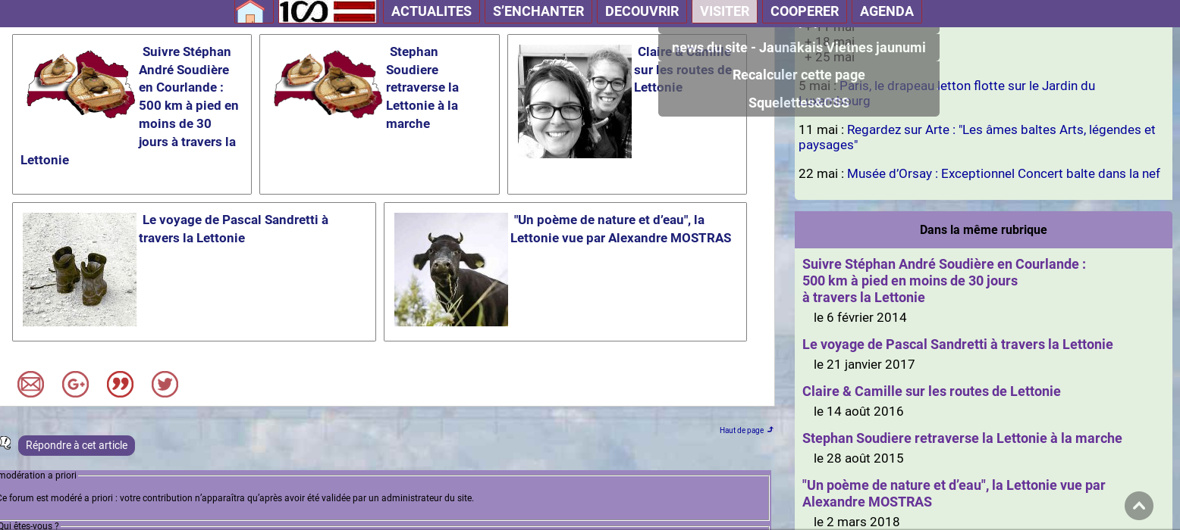This screenshot has height=530, width=1180.
Task: Click the 'Squelettes&CSS' entry
Action: 799,103
